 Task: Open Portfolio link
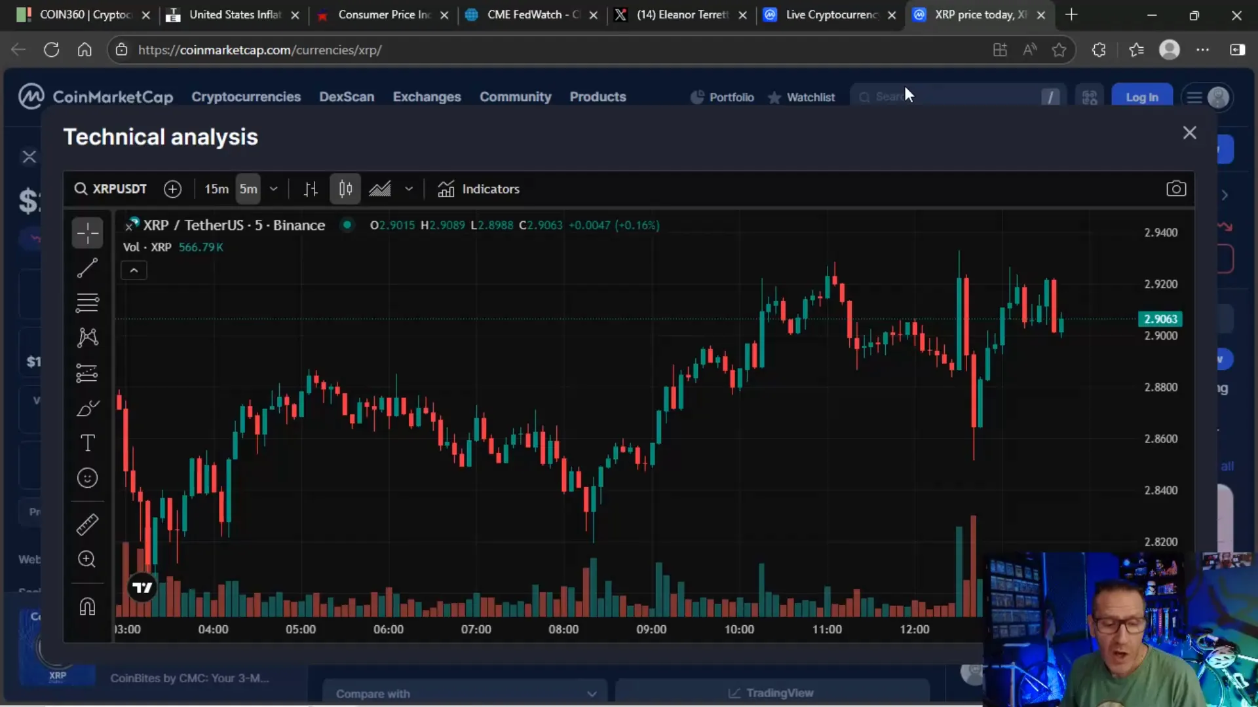(723, 97)
